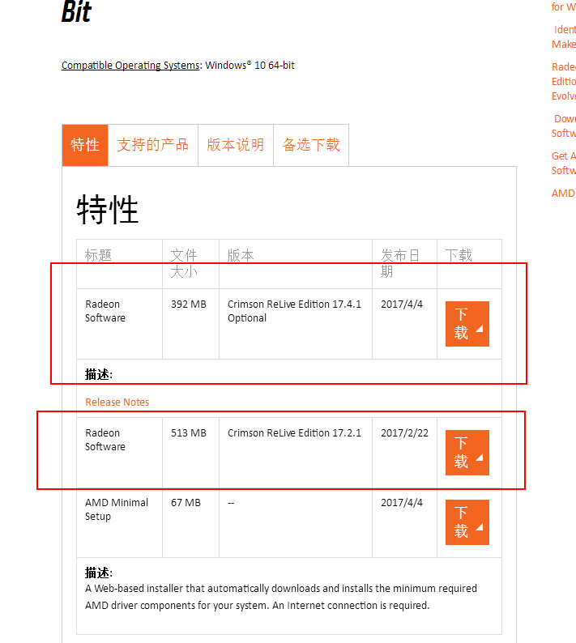This screenshot has height=643, width=576.
Task: Download Crimson ReLive Edition 17.2.1
Action: pyautogui.click(x=467, y=453)
